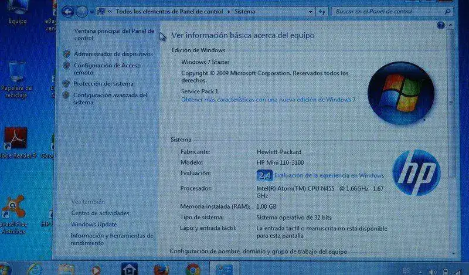
Task: Open the blue help question mark icon
Action: [x=441, y=25]
